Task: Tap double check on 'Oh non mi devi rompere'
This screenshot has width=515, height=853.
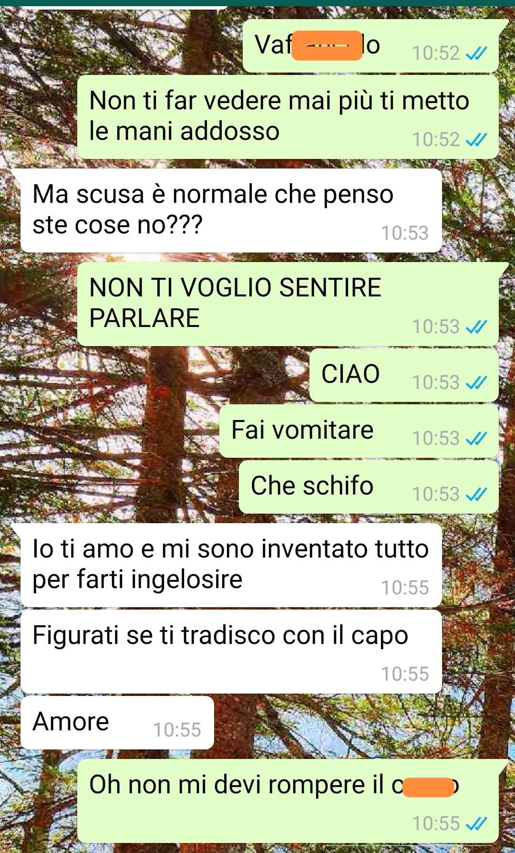Action: (x=476, y=823)
